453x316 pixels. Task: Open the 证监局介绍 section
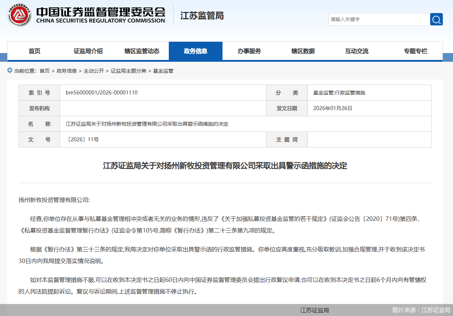click(x=88, y=51)
